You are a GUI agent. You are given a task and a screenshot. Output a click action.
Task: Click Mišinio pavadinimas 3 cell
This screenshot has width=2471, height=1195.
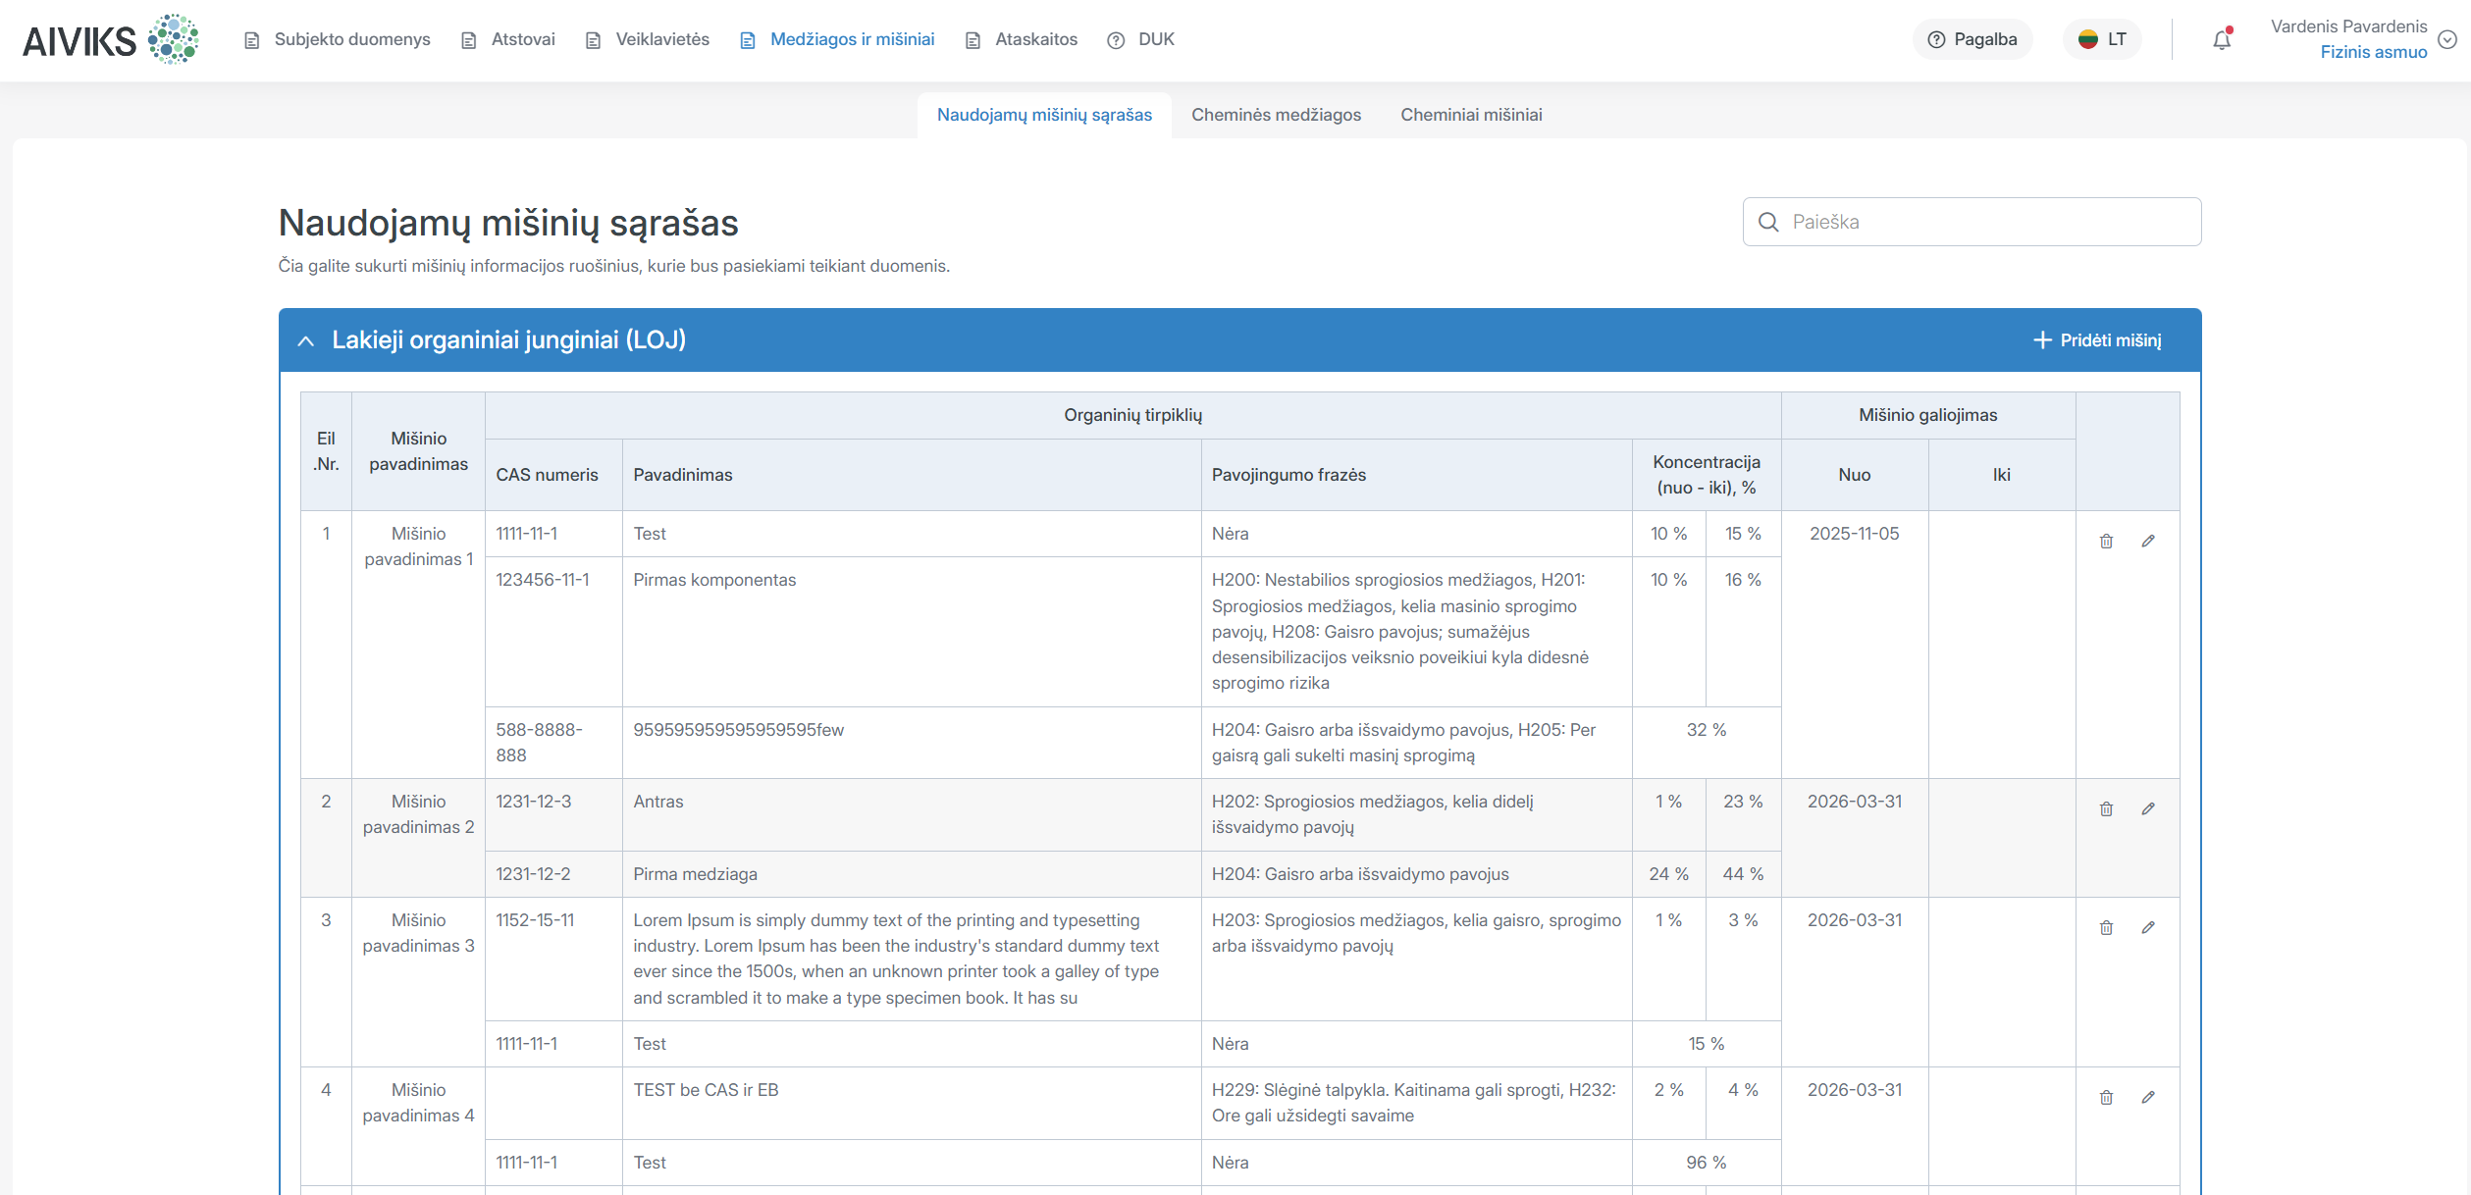tap(418, 982)
